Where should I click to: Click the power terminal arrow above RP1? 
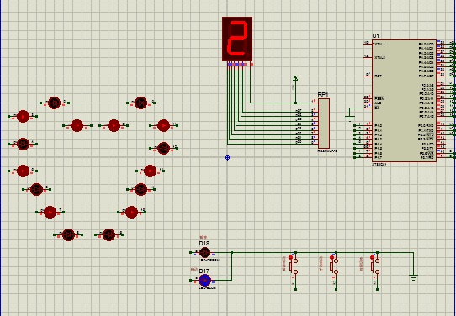tap(295, 78)
